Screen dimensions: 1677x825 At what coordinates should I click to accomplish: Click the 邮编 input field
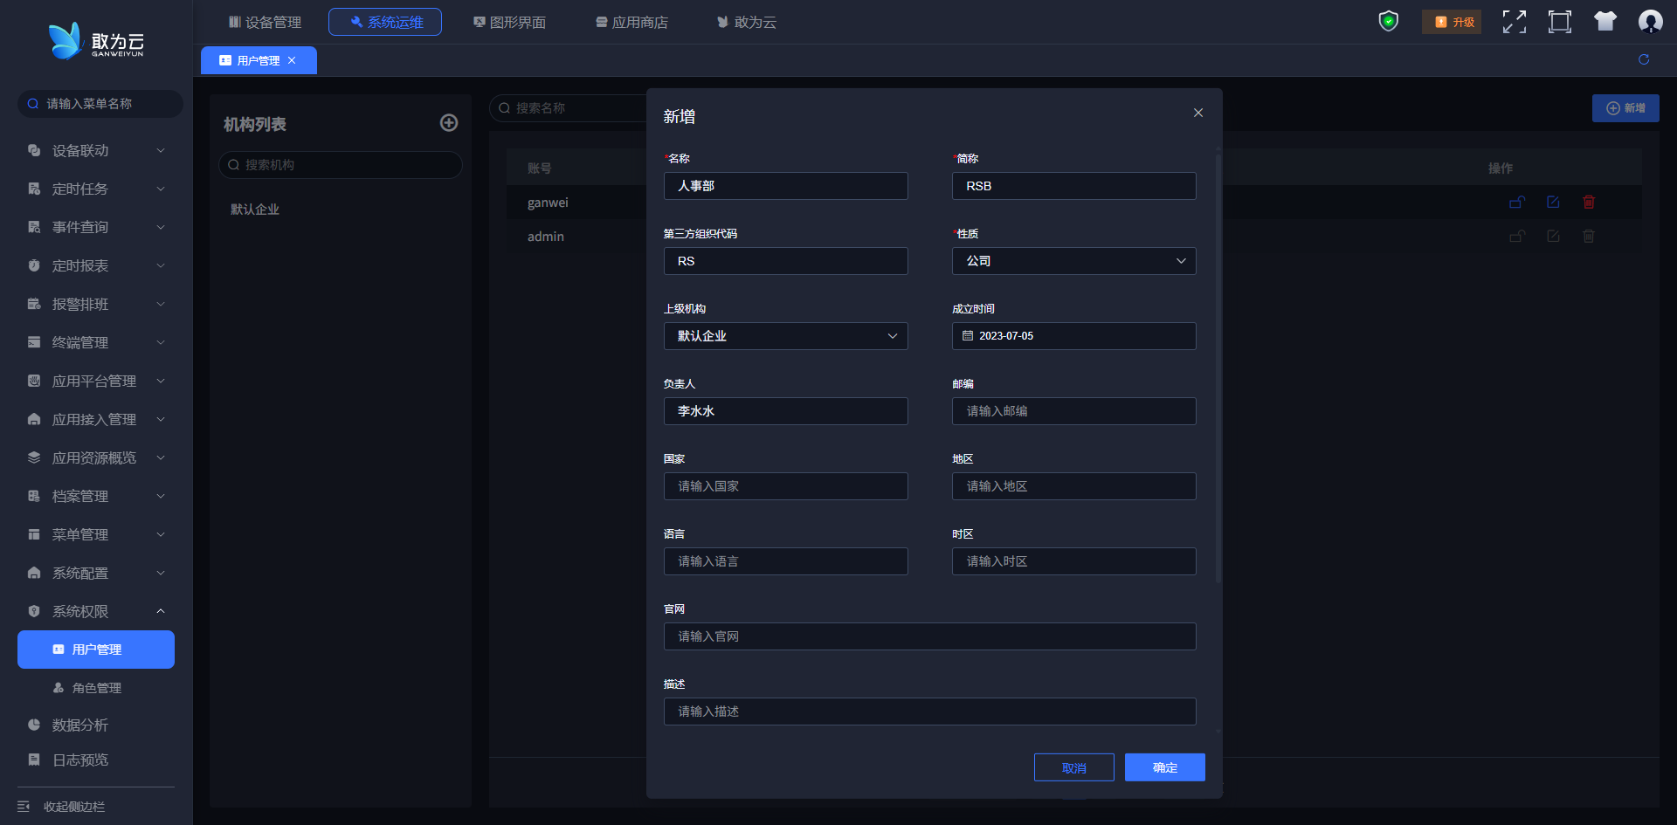click(x=1073, y=411)
